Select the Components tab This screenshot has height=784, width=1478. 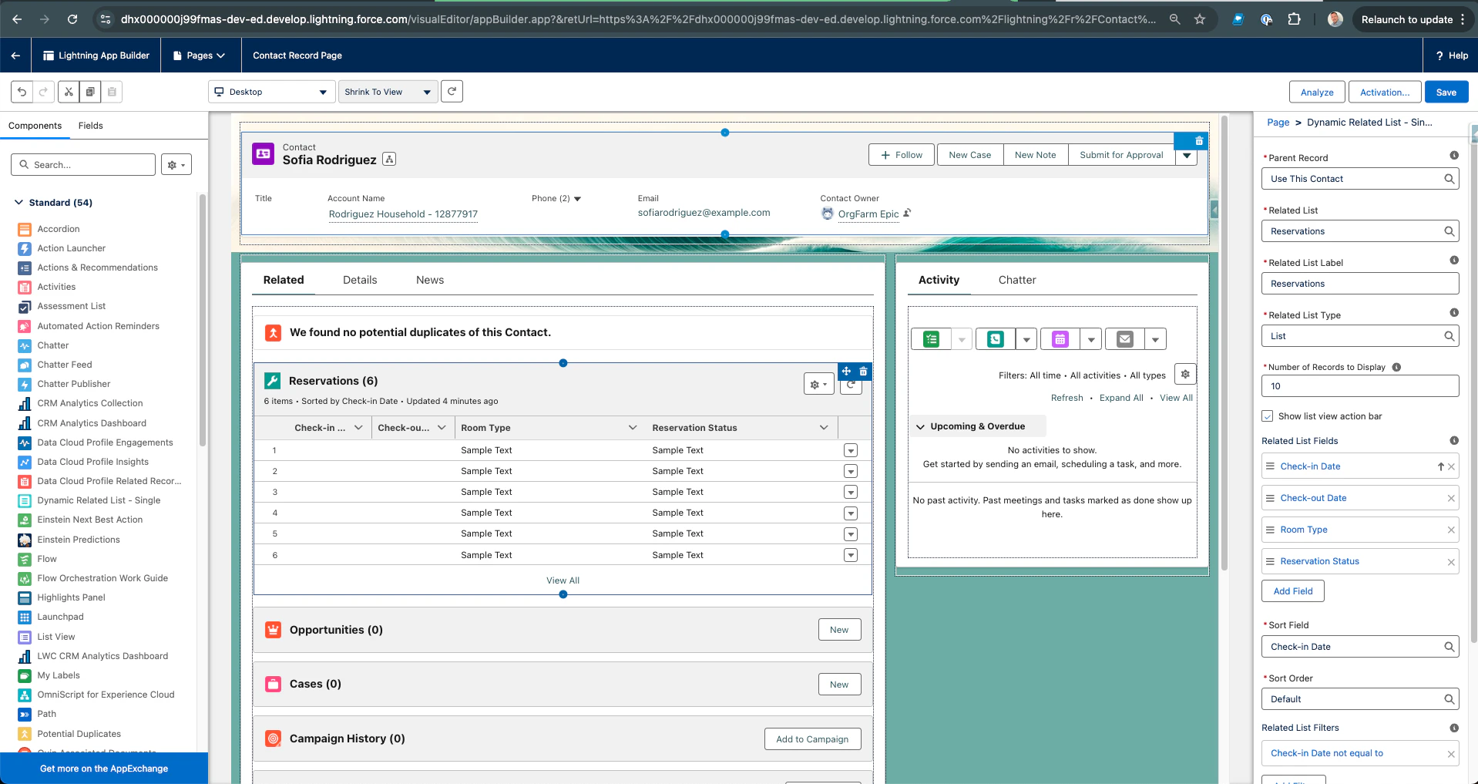[35, 126]
